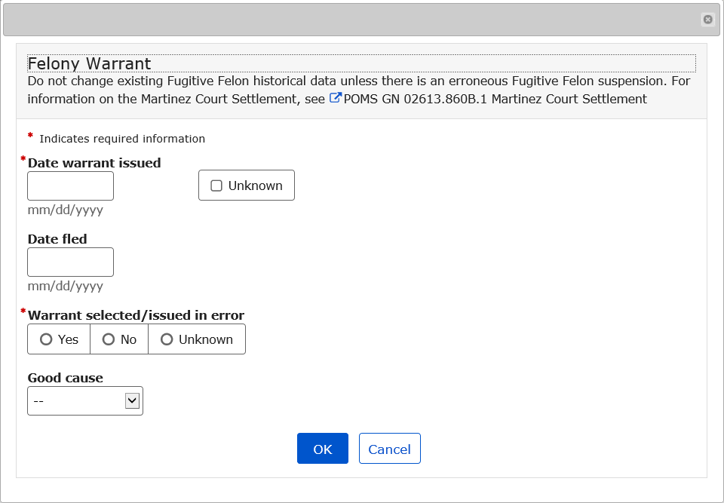Open POMS GN 02613.860B.1 Martinez Court Settlement link
The height and width of the screenshot is (503, 724).
[x=495, y=99]
